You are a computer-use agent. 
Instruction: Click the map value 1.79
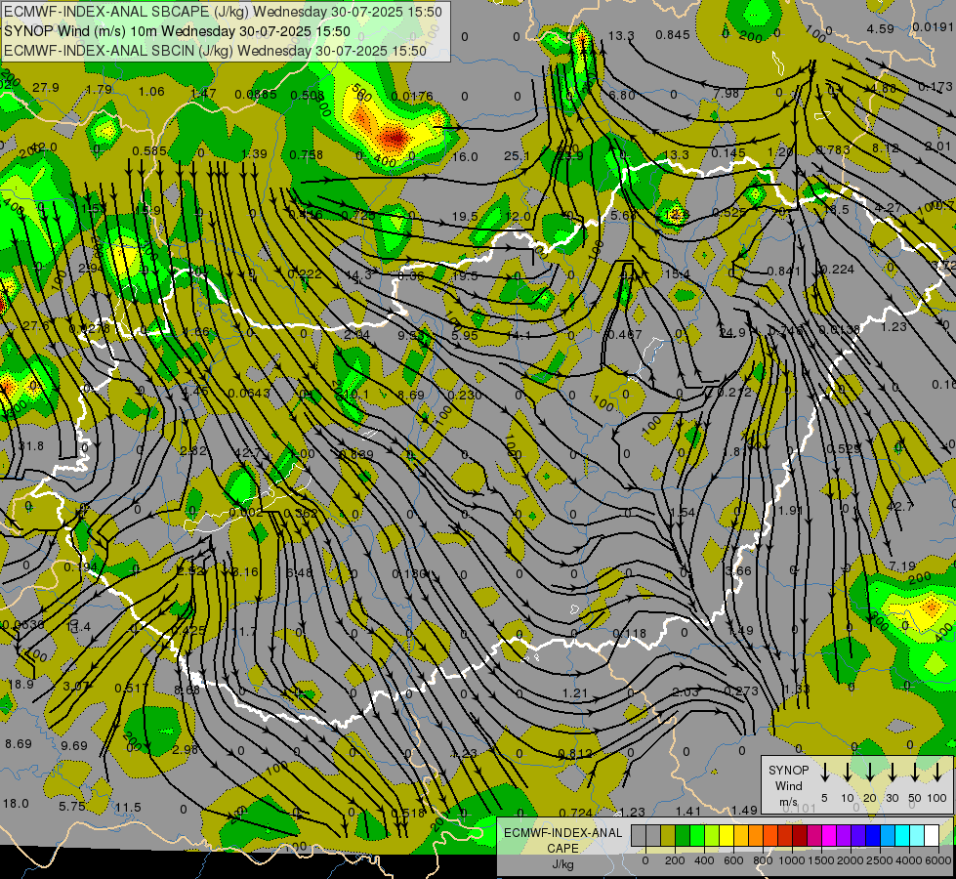click(x=99, y=89)
